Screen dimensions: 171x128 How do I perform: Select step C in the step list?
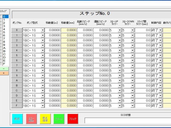tap(6, 54)
